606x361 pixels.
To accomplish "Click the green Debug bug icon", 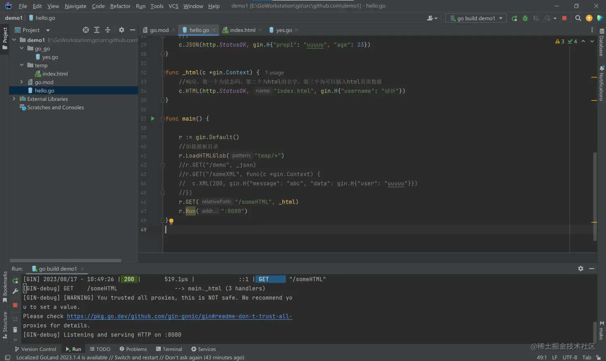I will pos(525,18).
